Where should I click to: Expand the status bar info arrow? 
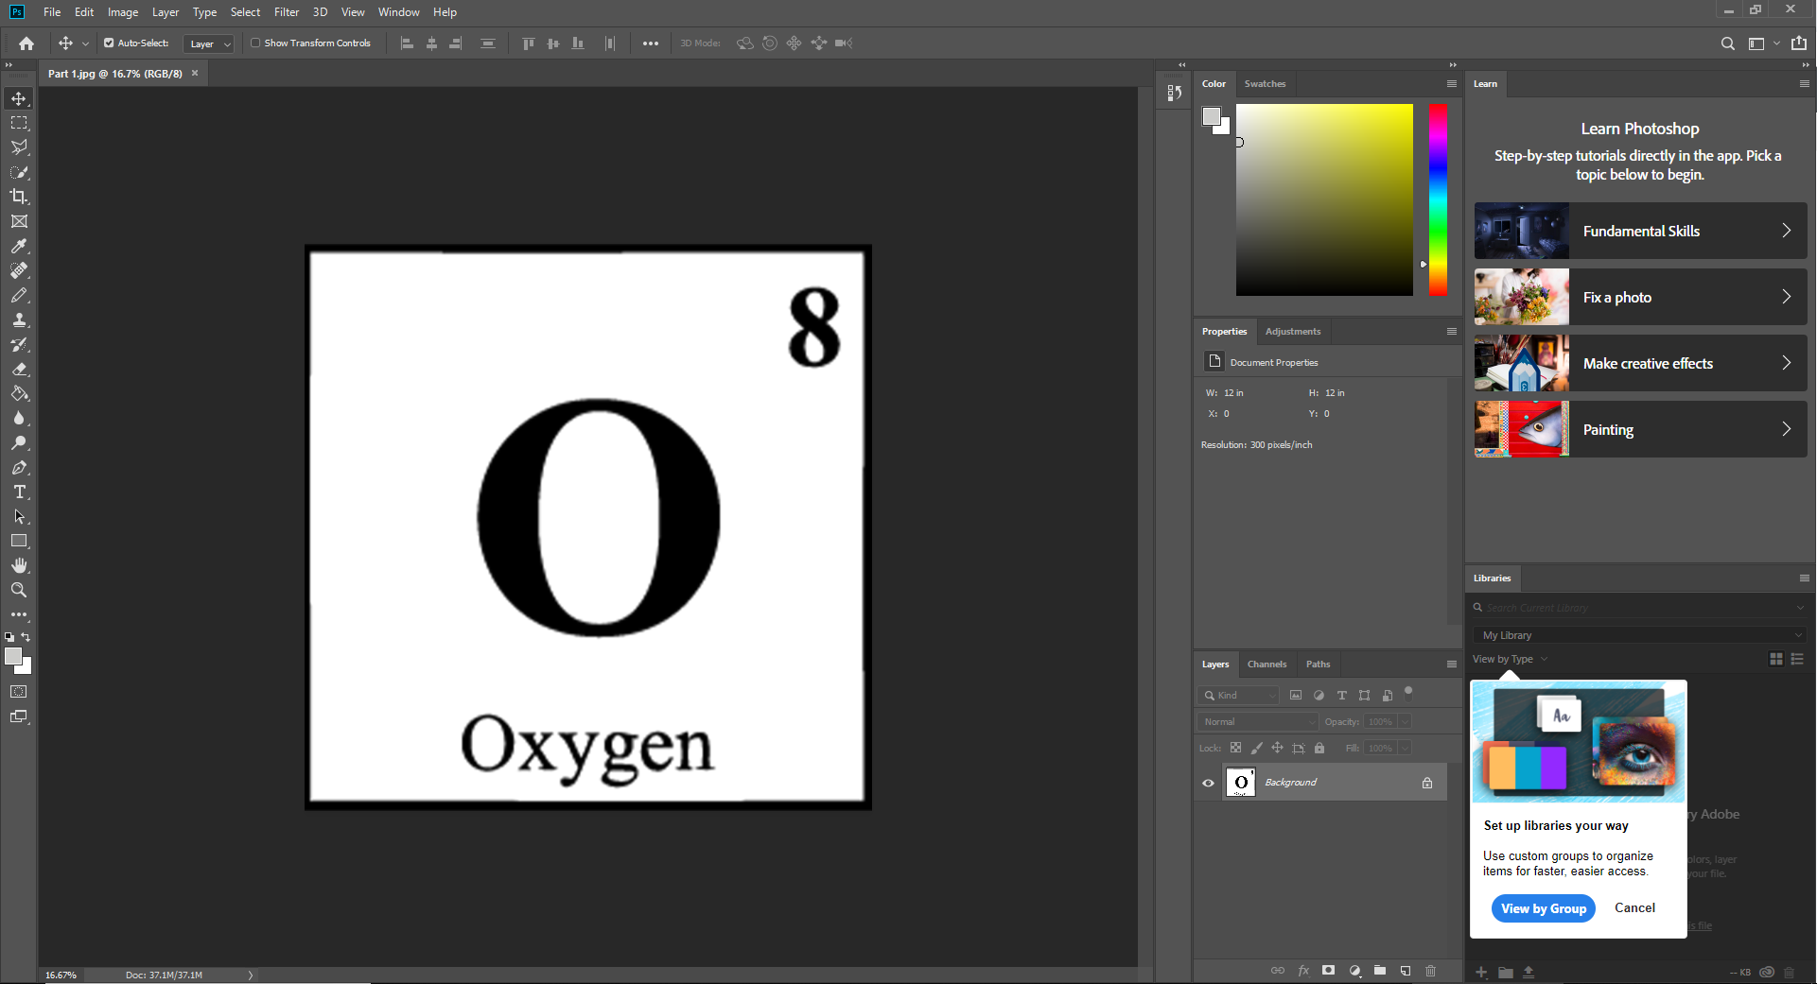(x=251, y=975)
